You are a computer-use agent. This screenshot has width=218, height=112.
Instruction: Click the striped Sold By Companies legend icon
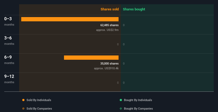point(23,109)
